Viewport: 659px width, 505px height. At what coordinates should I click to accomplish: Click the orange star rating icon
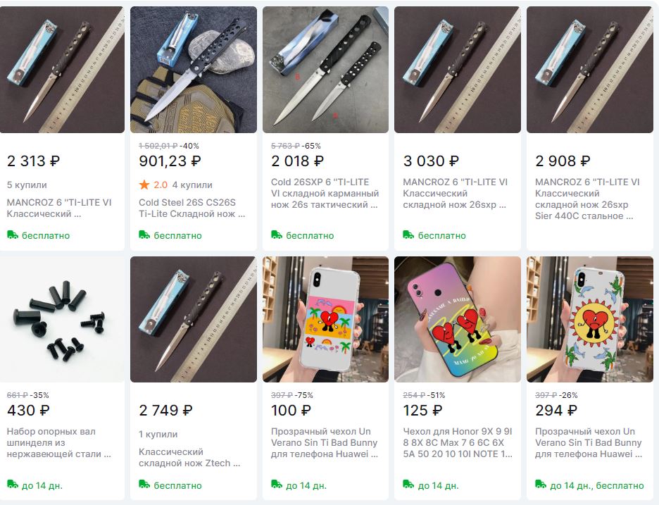coord(144,185)
